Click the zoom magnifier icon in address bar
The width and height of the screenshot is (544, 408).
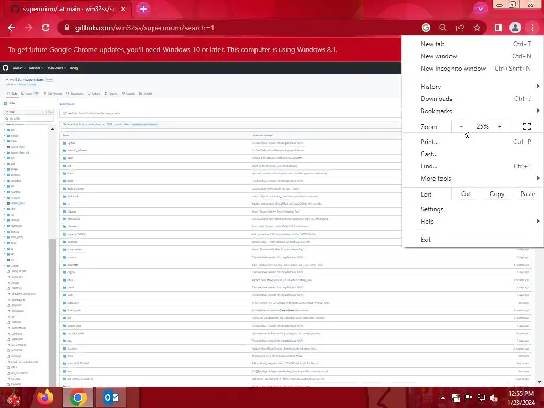point(443,28)
